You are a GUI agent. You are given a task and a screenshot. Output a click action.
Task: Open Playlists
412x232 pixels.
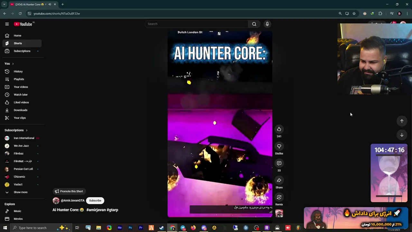(x=22, y=79)
